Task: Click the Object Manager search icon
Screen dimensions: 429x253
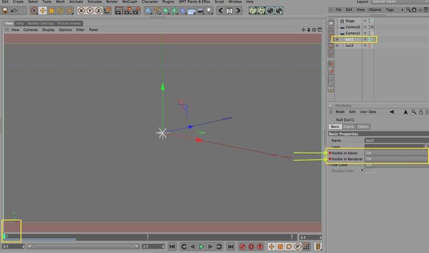Action: click(x=408, y=10)
